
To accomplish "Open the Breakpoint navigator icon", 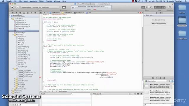I will [32, 13].
